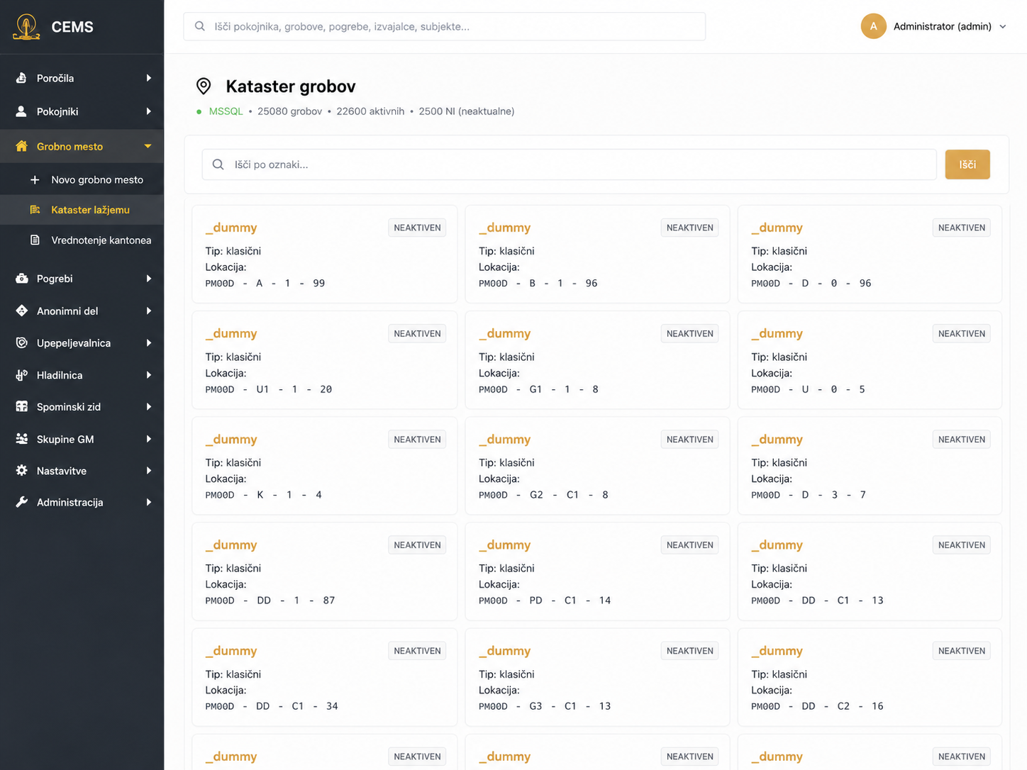Click the map pin icon beside Kataster grobov

click(x=204, y=87)
